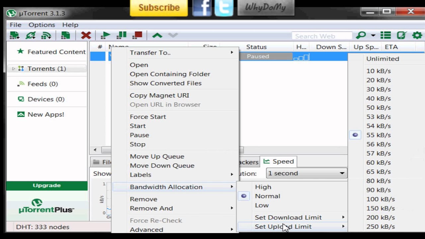425x239 pixels.
Task: Open the Help menu
Action: (x=70, y=25)
